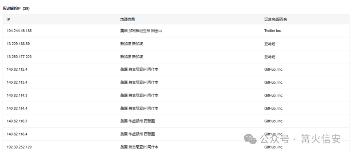Click IP address 13.250.177.223
Screen dimensions: 352x153
point(19,57)
